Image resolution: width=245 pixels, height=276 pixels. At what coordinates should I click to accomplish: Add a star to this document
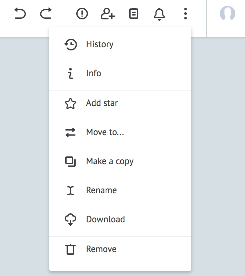(102, 103)
